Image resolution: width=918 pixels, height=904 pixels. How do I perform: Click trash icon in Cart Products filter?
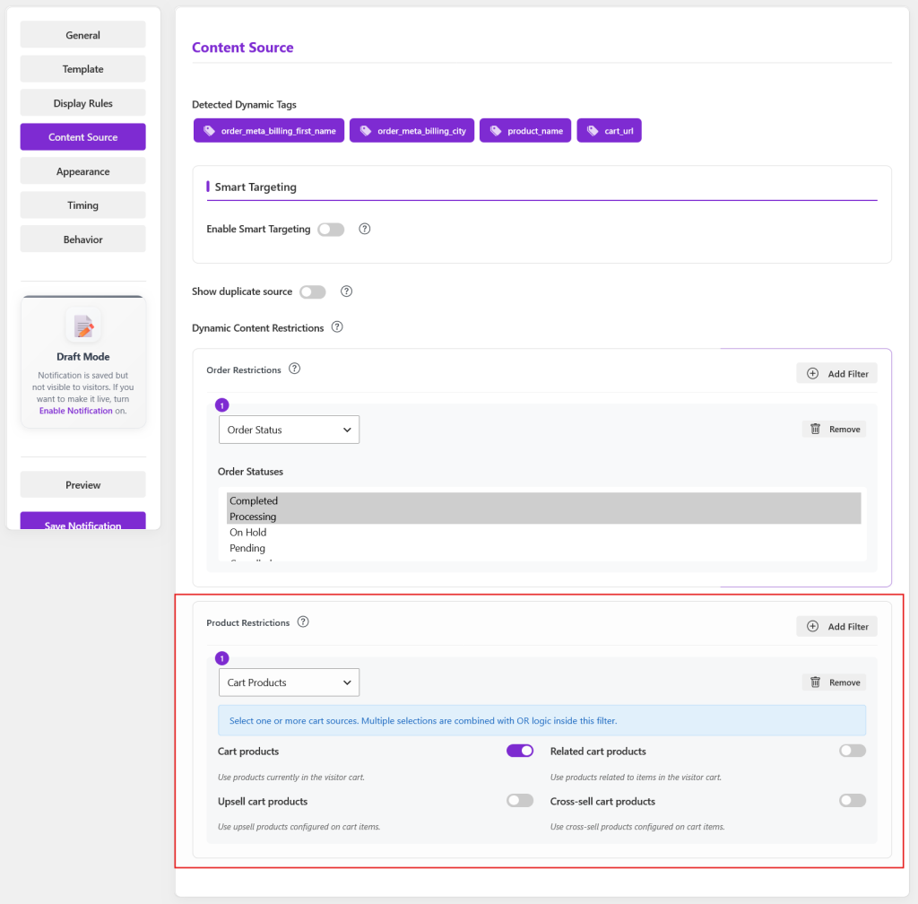coord(815,682)
